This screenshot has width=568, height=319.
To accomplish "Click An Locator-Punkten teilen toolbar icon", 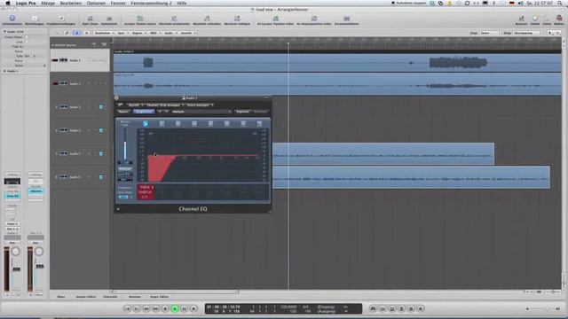I will [275, 19].
